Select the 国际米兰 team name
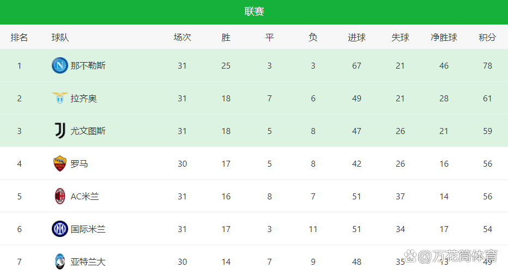 tap(88, 229)
